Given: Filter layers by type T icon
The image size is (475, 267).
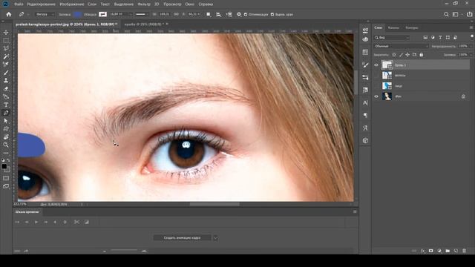Looking at the screenshot, I should tap(440, 37).
